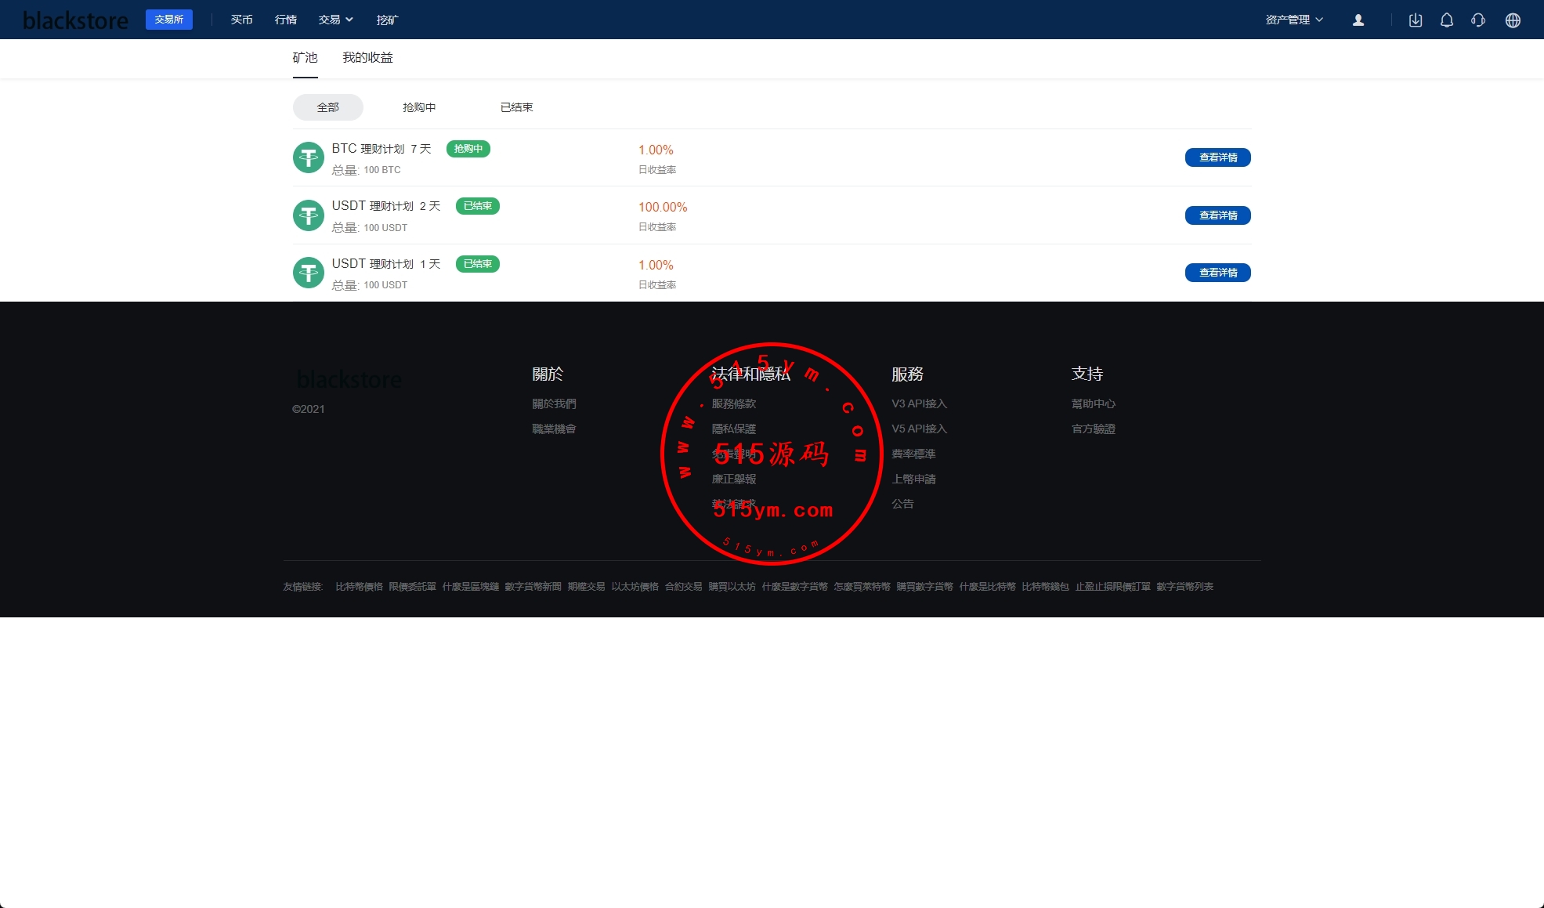The width and height of the screenshot is (1544, 908).
Task: Click the BTC plan coin icon
Action: (x=309, y=157)
